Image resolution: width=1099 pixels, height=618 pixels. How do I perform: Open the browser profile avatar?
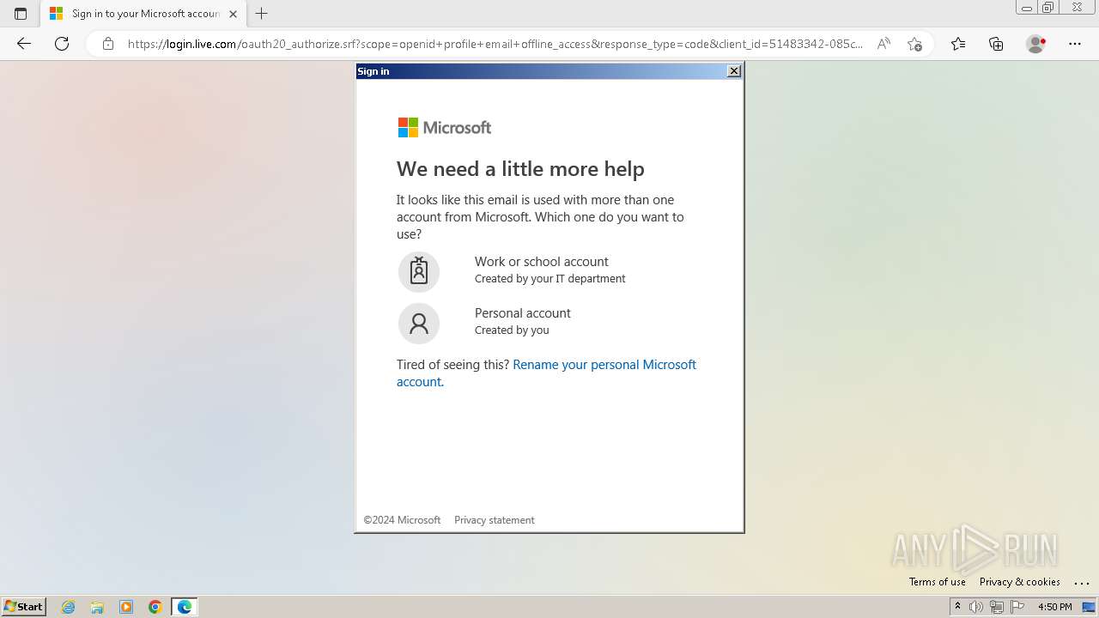(x=1036, y=44)
